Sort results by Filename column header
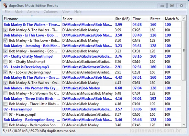This screenshot has width=189, height=136. coord(32,19)
